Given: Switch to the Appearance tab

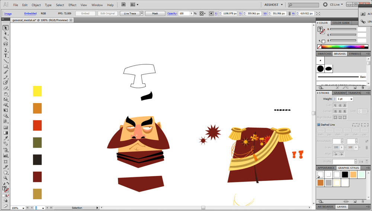Looking at the screenshot, I should click(x=326, y=168).
